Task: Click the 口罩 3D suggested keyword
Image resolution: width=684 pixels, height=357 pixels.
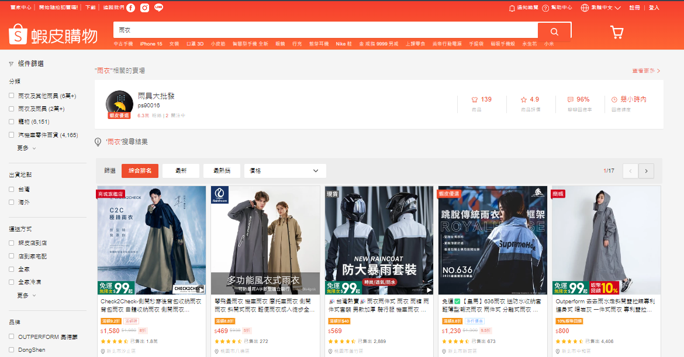Action: [195, 44]
